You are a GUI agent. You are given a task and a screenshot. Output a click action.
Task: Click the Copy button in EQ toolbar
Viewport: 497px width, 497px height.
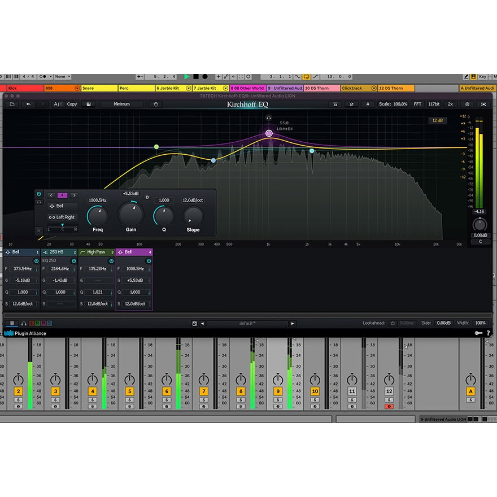(x=72, y=104)
